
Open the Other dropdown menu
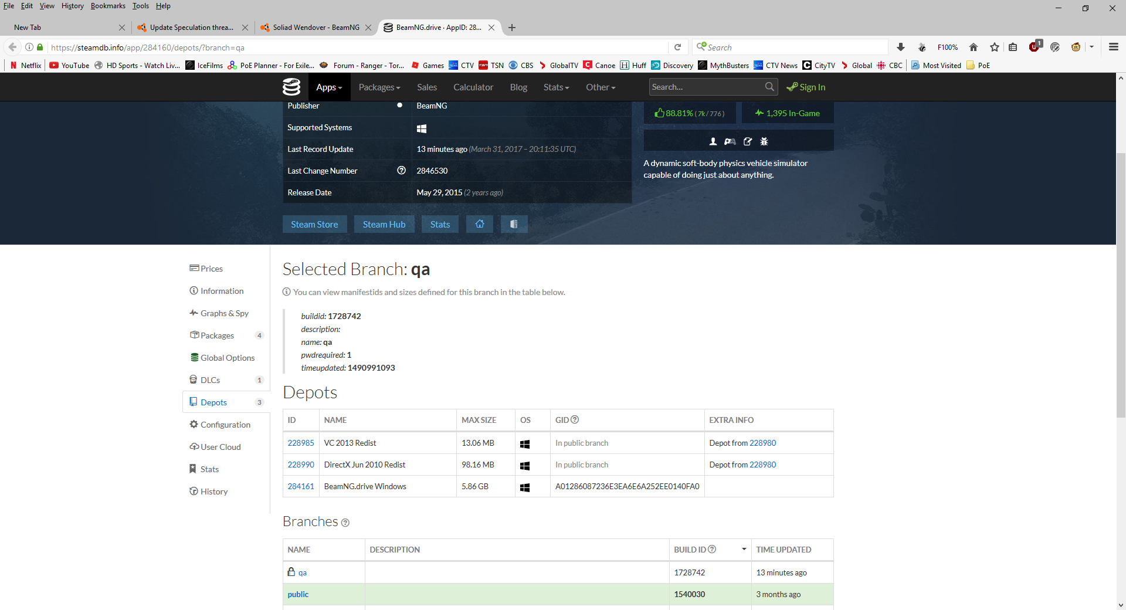[601, 87]
